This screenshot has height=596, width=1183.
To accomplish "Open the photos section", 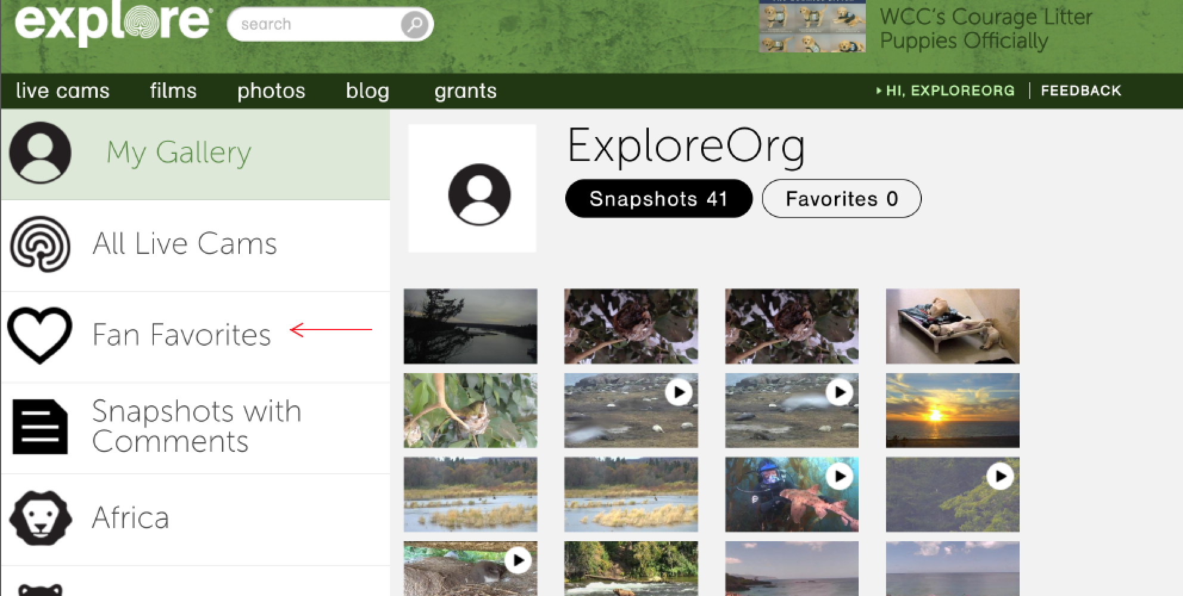I will tap(271, 91).
